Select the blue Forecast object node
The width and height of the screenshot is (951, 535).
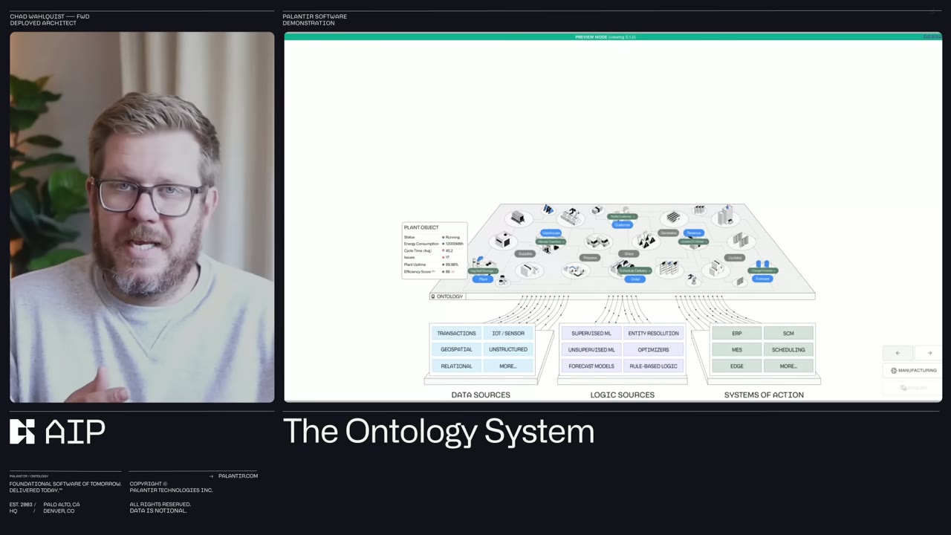tap(762, 279)
